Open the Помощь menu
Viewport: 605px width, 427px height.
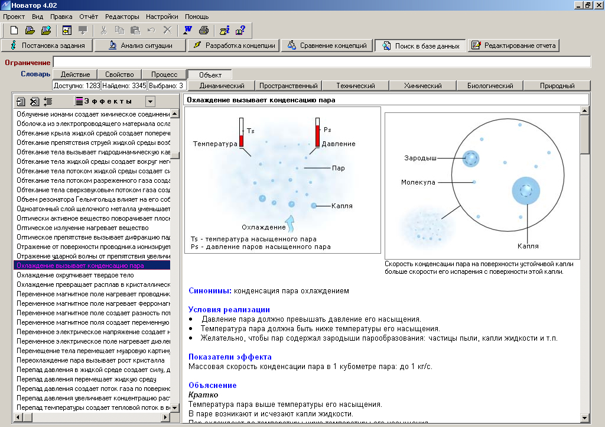(197, 17)
